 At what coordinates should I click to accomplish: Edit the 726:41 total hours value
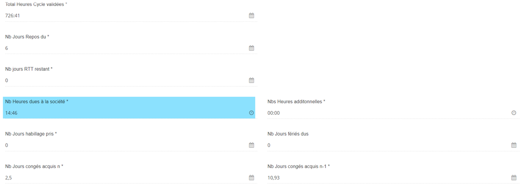click(x=126, y=15)
